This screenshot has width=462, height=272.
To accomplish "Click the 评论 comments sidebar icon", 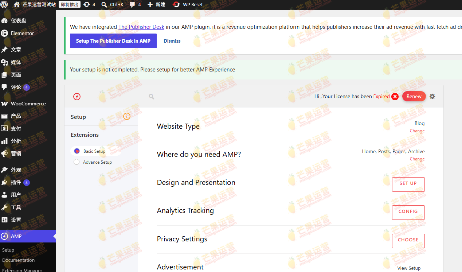I will tap(4, 87).
